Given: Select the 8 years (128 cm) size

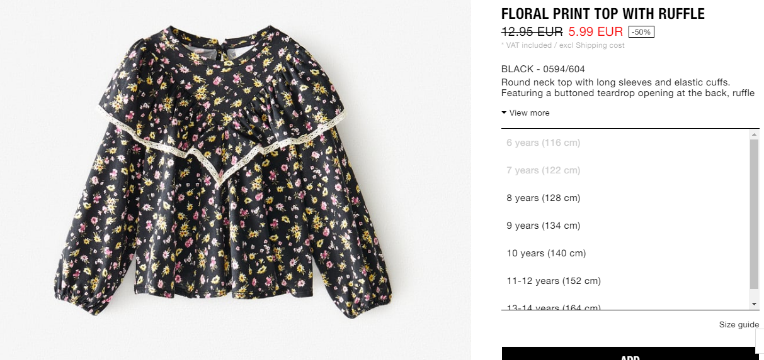Looking at the screenshot, I should click(x=625, y=198).
